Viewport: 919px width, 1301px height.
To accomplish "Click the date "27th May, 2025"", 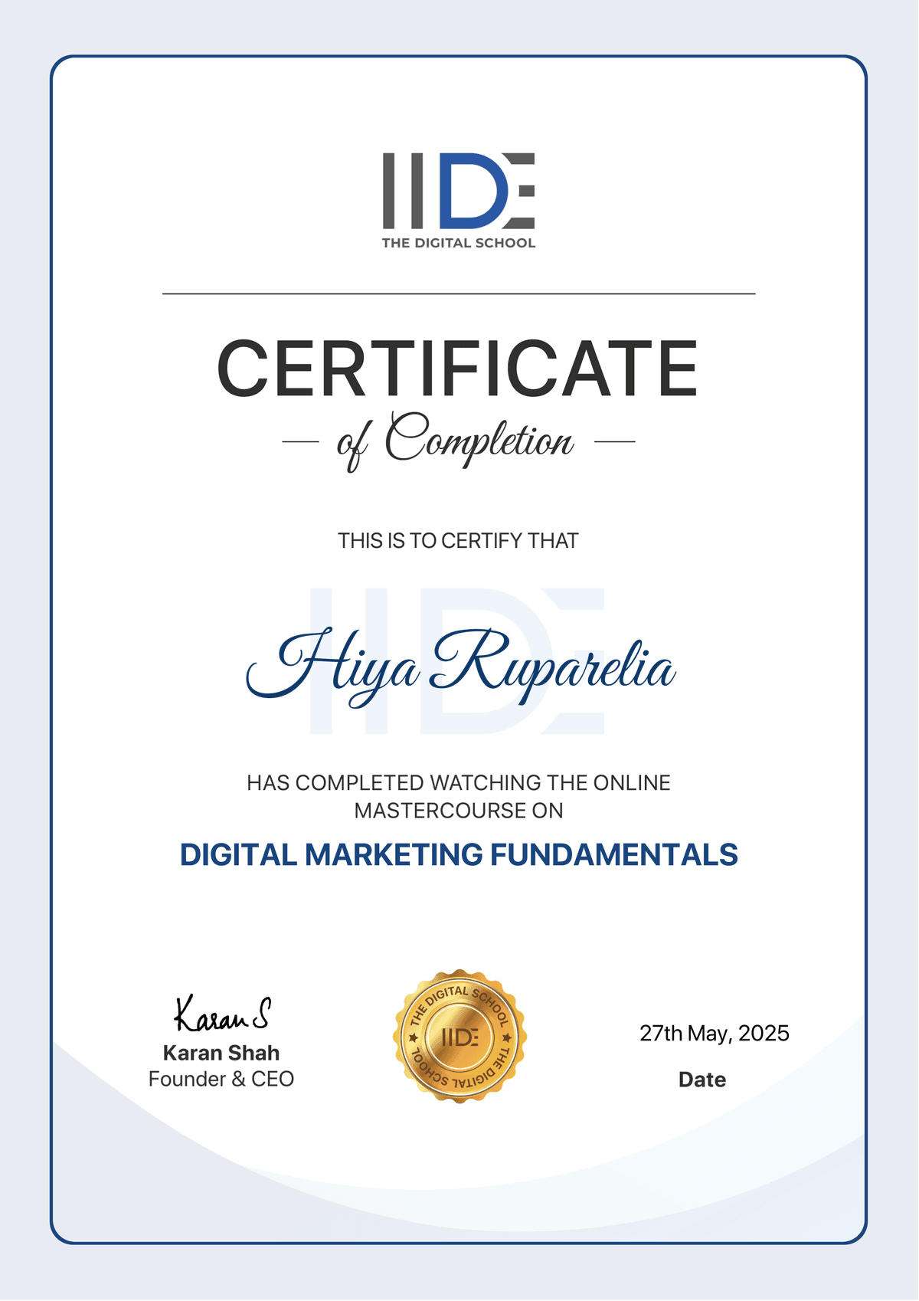I will [715, 1034].
